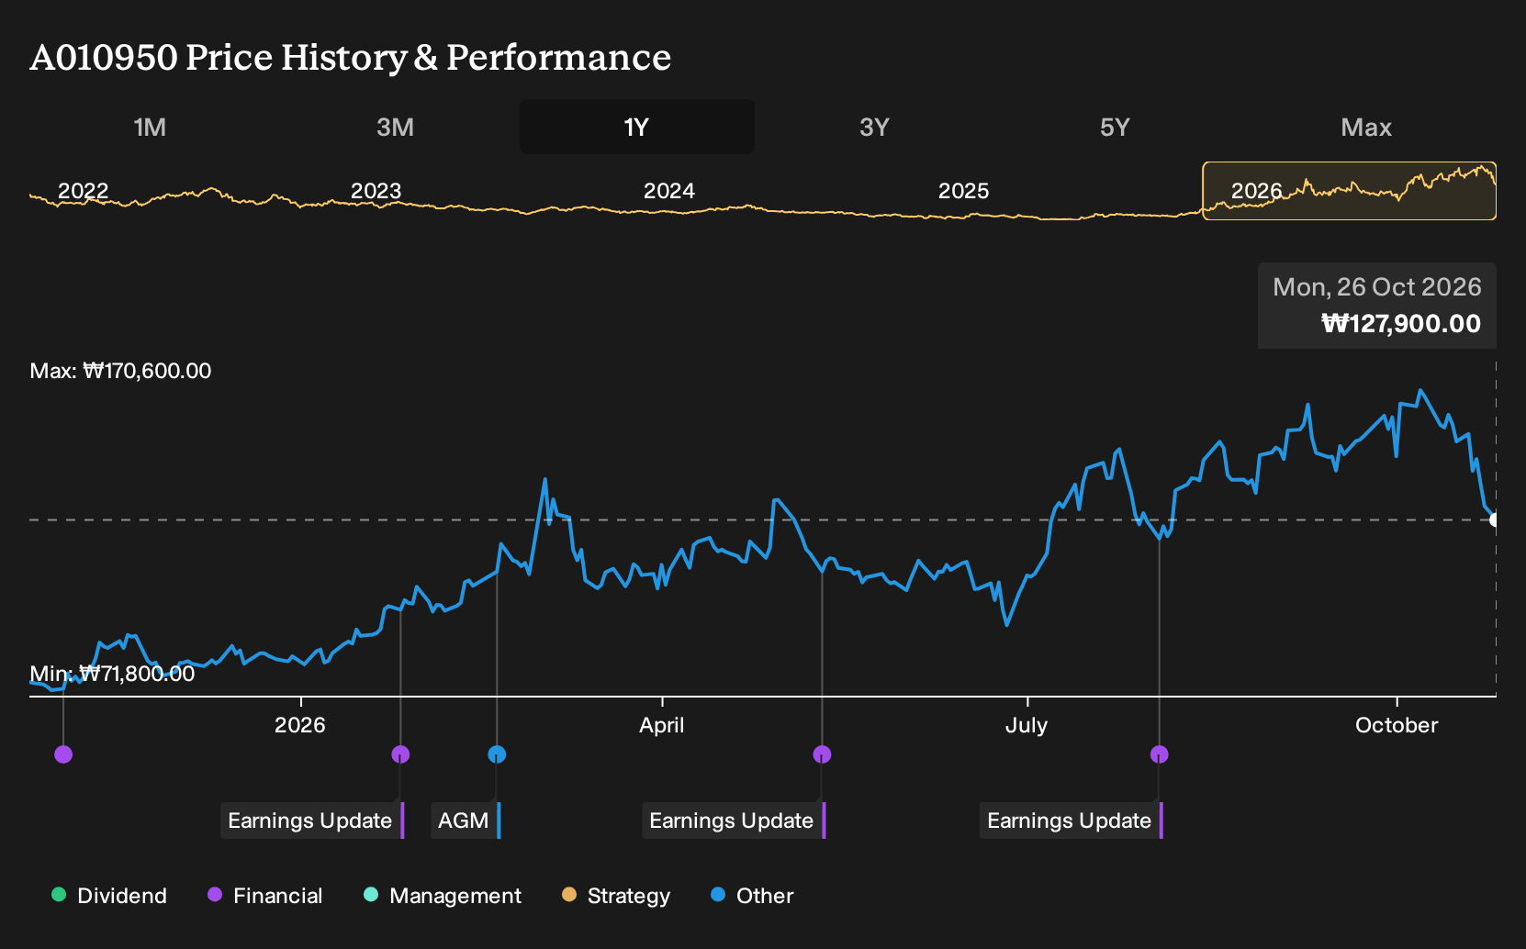Click the Max: ₩170,600.00 label
This screenshot has height=949, width=1526.
point(120,371)
